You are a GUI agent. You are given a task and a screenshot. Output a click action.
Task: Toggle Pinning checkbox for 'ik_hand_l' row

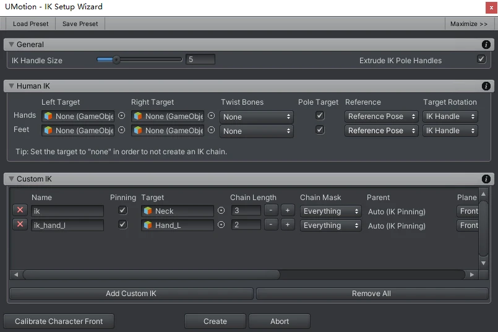coord(122,224)
